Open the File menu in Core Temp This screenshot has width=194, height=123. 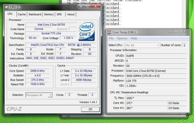point(111,38)
